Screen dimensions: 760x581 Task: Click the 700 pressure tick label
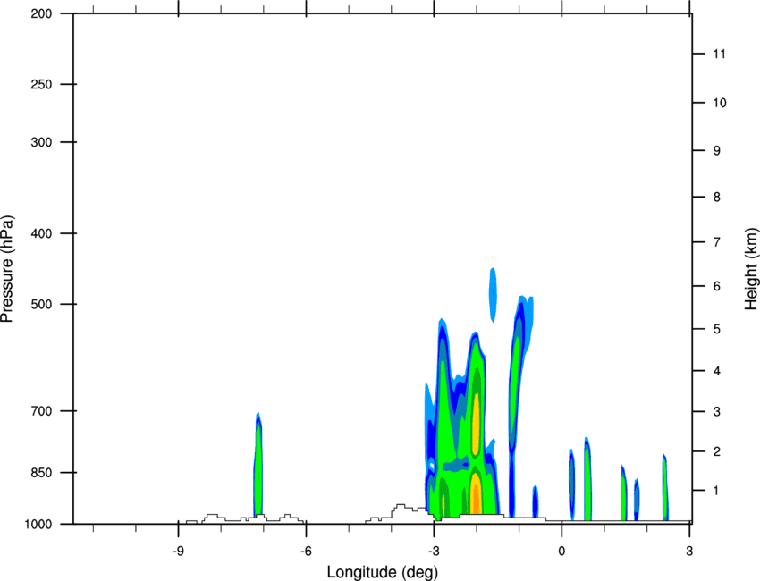click(41, 411)
